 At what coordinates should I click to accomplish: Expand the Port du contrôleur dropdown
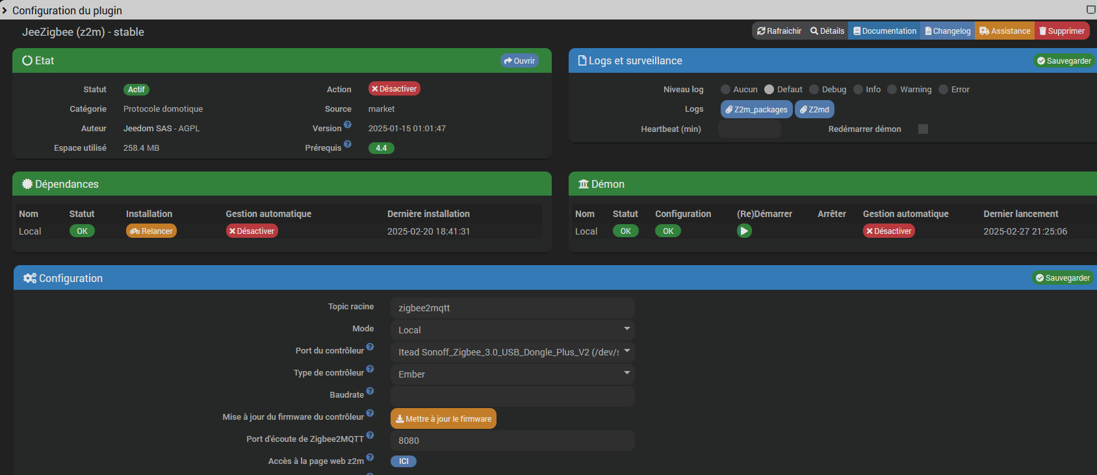pyautogui.click(x=512, y=352)
